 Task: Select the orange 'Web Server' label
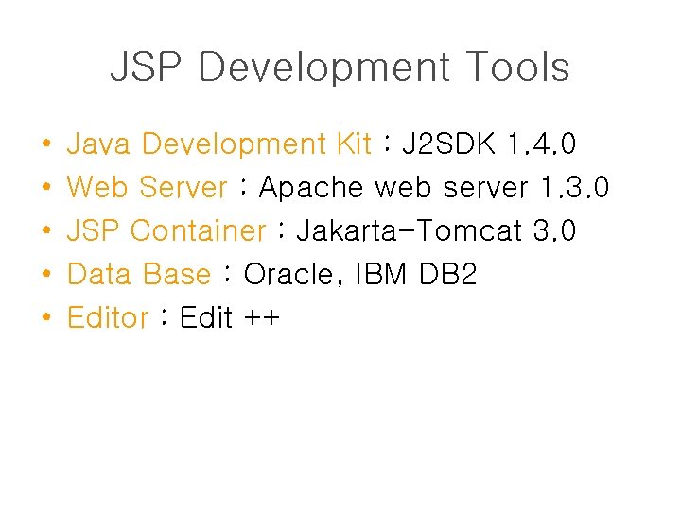[x=147, y=187]
